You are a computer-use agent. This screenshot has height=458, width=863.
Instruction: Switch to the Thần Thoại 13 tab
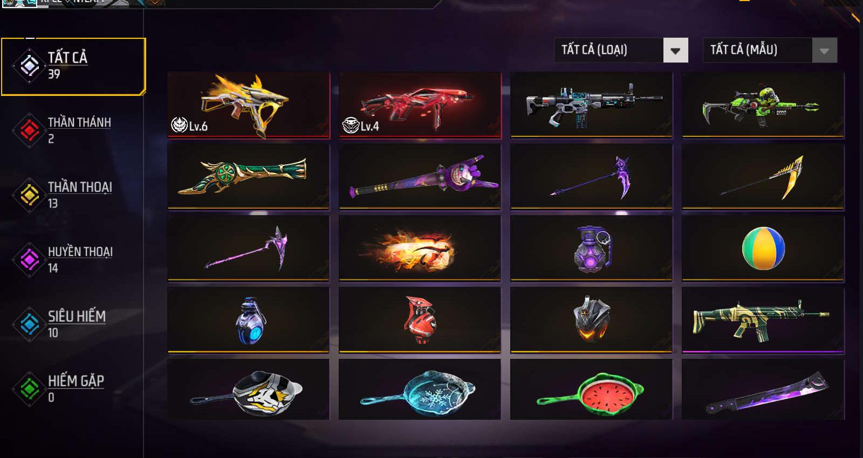click(73, 195)
